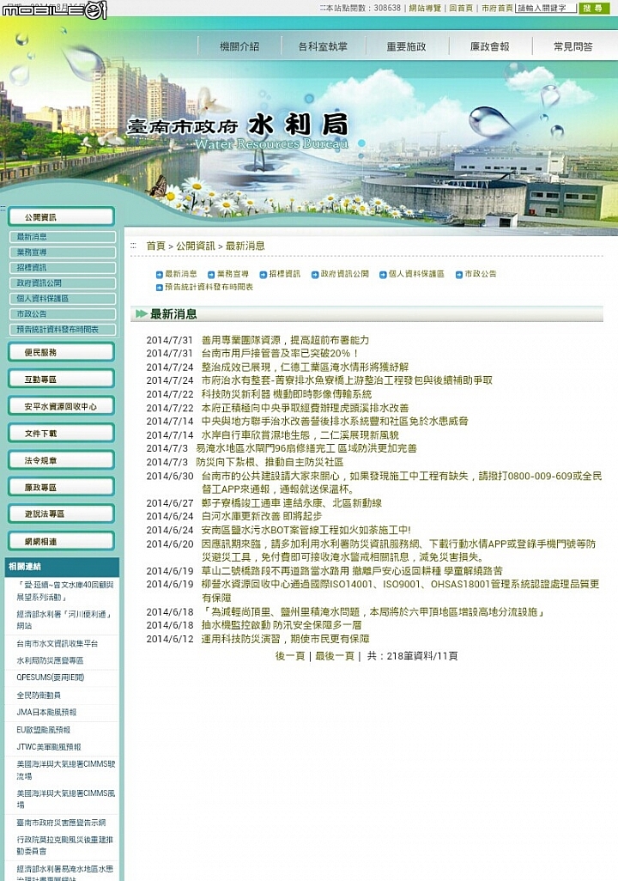Viewport: 618px width, 881px height.
Task: Open related link JMA日本颱風預報
Action: click(46, 712)
